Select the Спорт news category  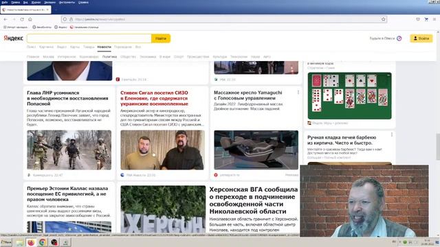pos(179,56)
